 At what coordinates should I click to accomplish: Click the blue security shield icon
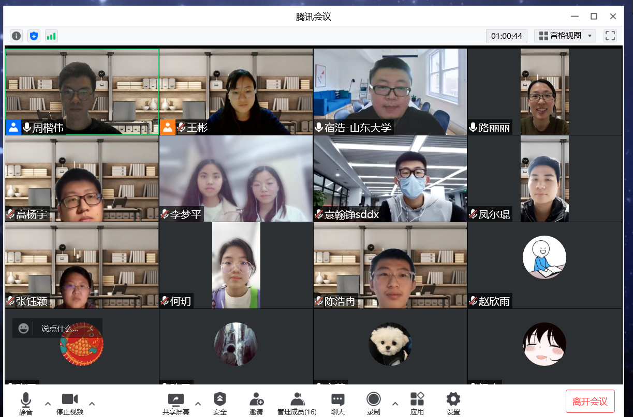pos(34,36)
